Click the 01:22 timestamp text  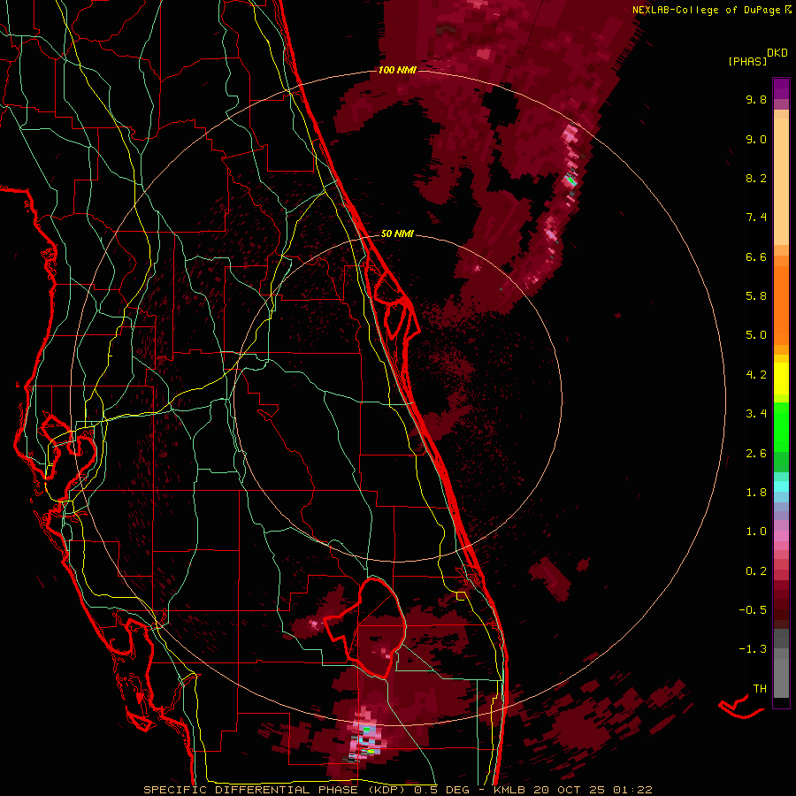[632, 790]
